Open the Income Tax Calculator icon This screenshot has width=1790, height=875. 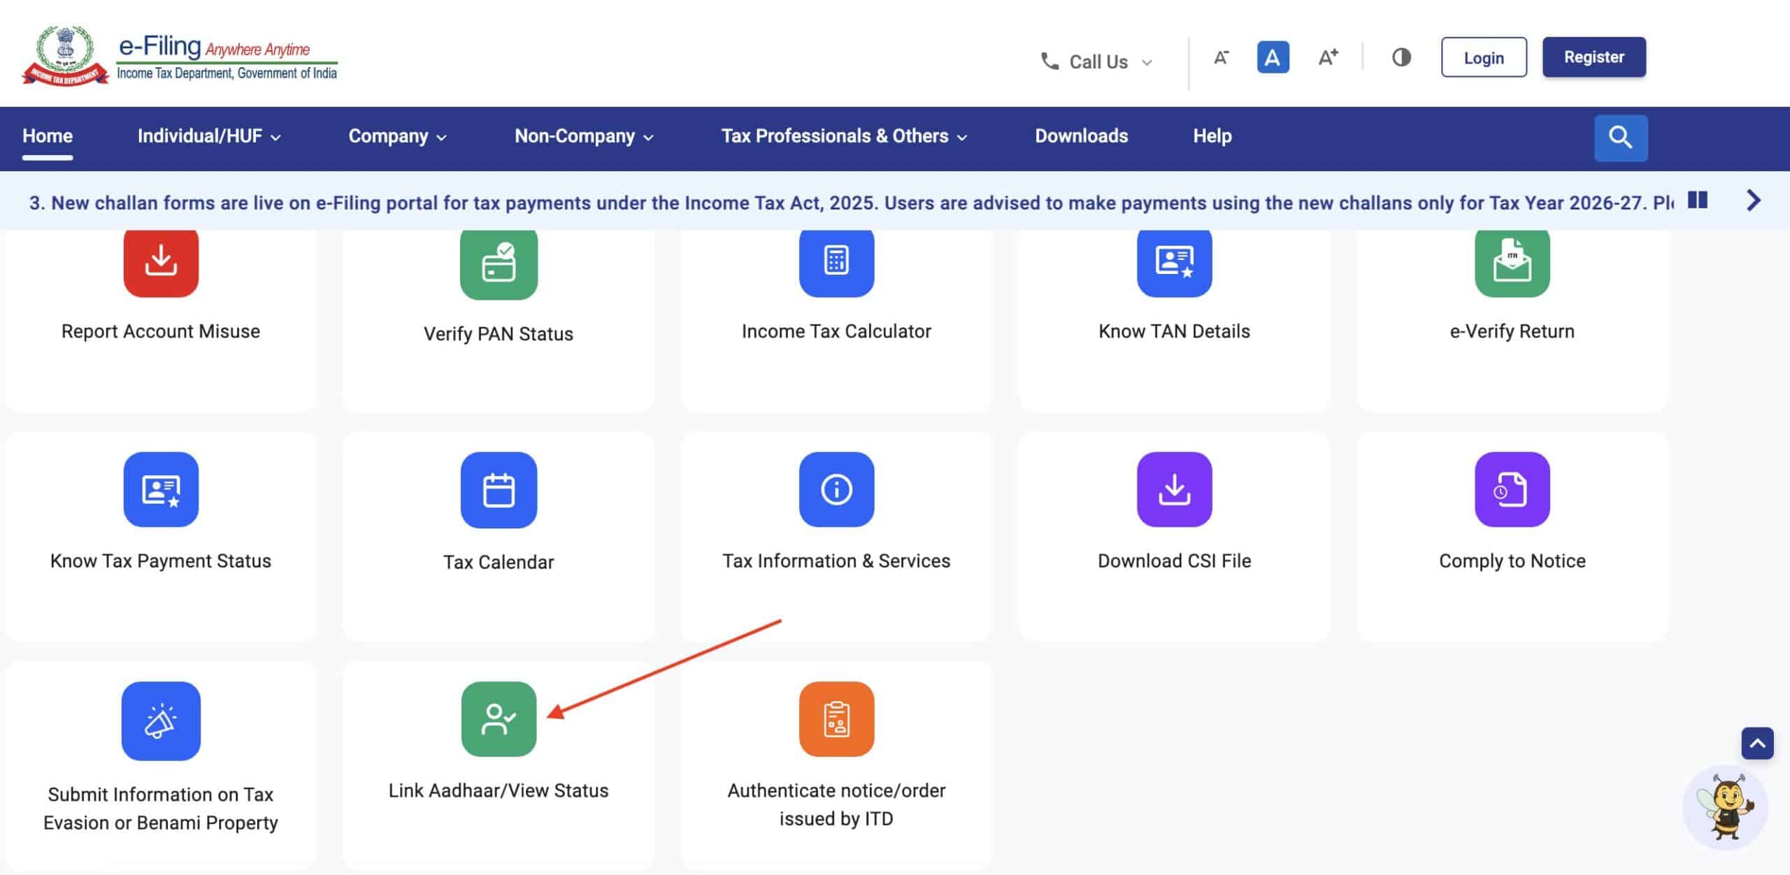pos(836,263)
